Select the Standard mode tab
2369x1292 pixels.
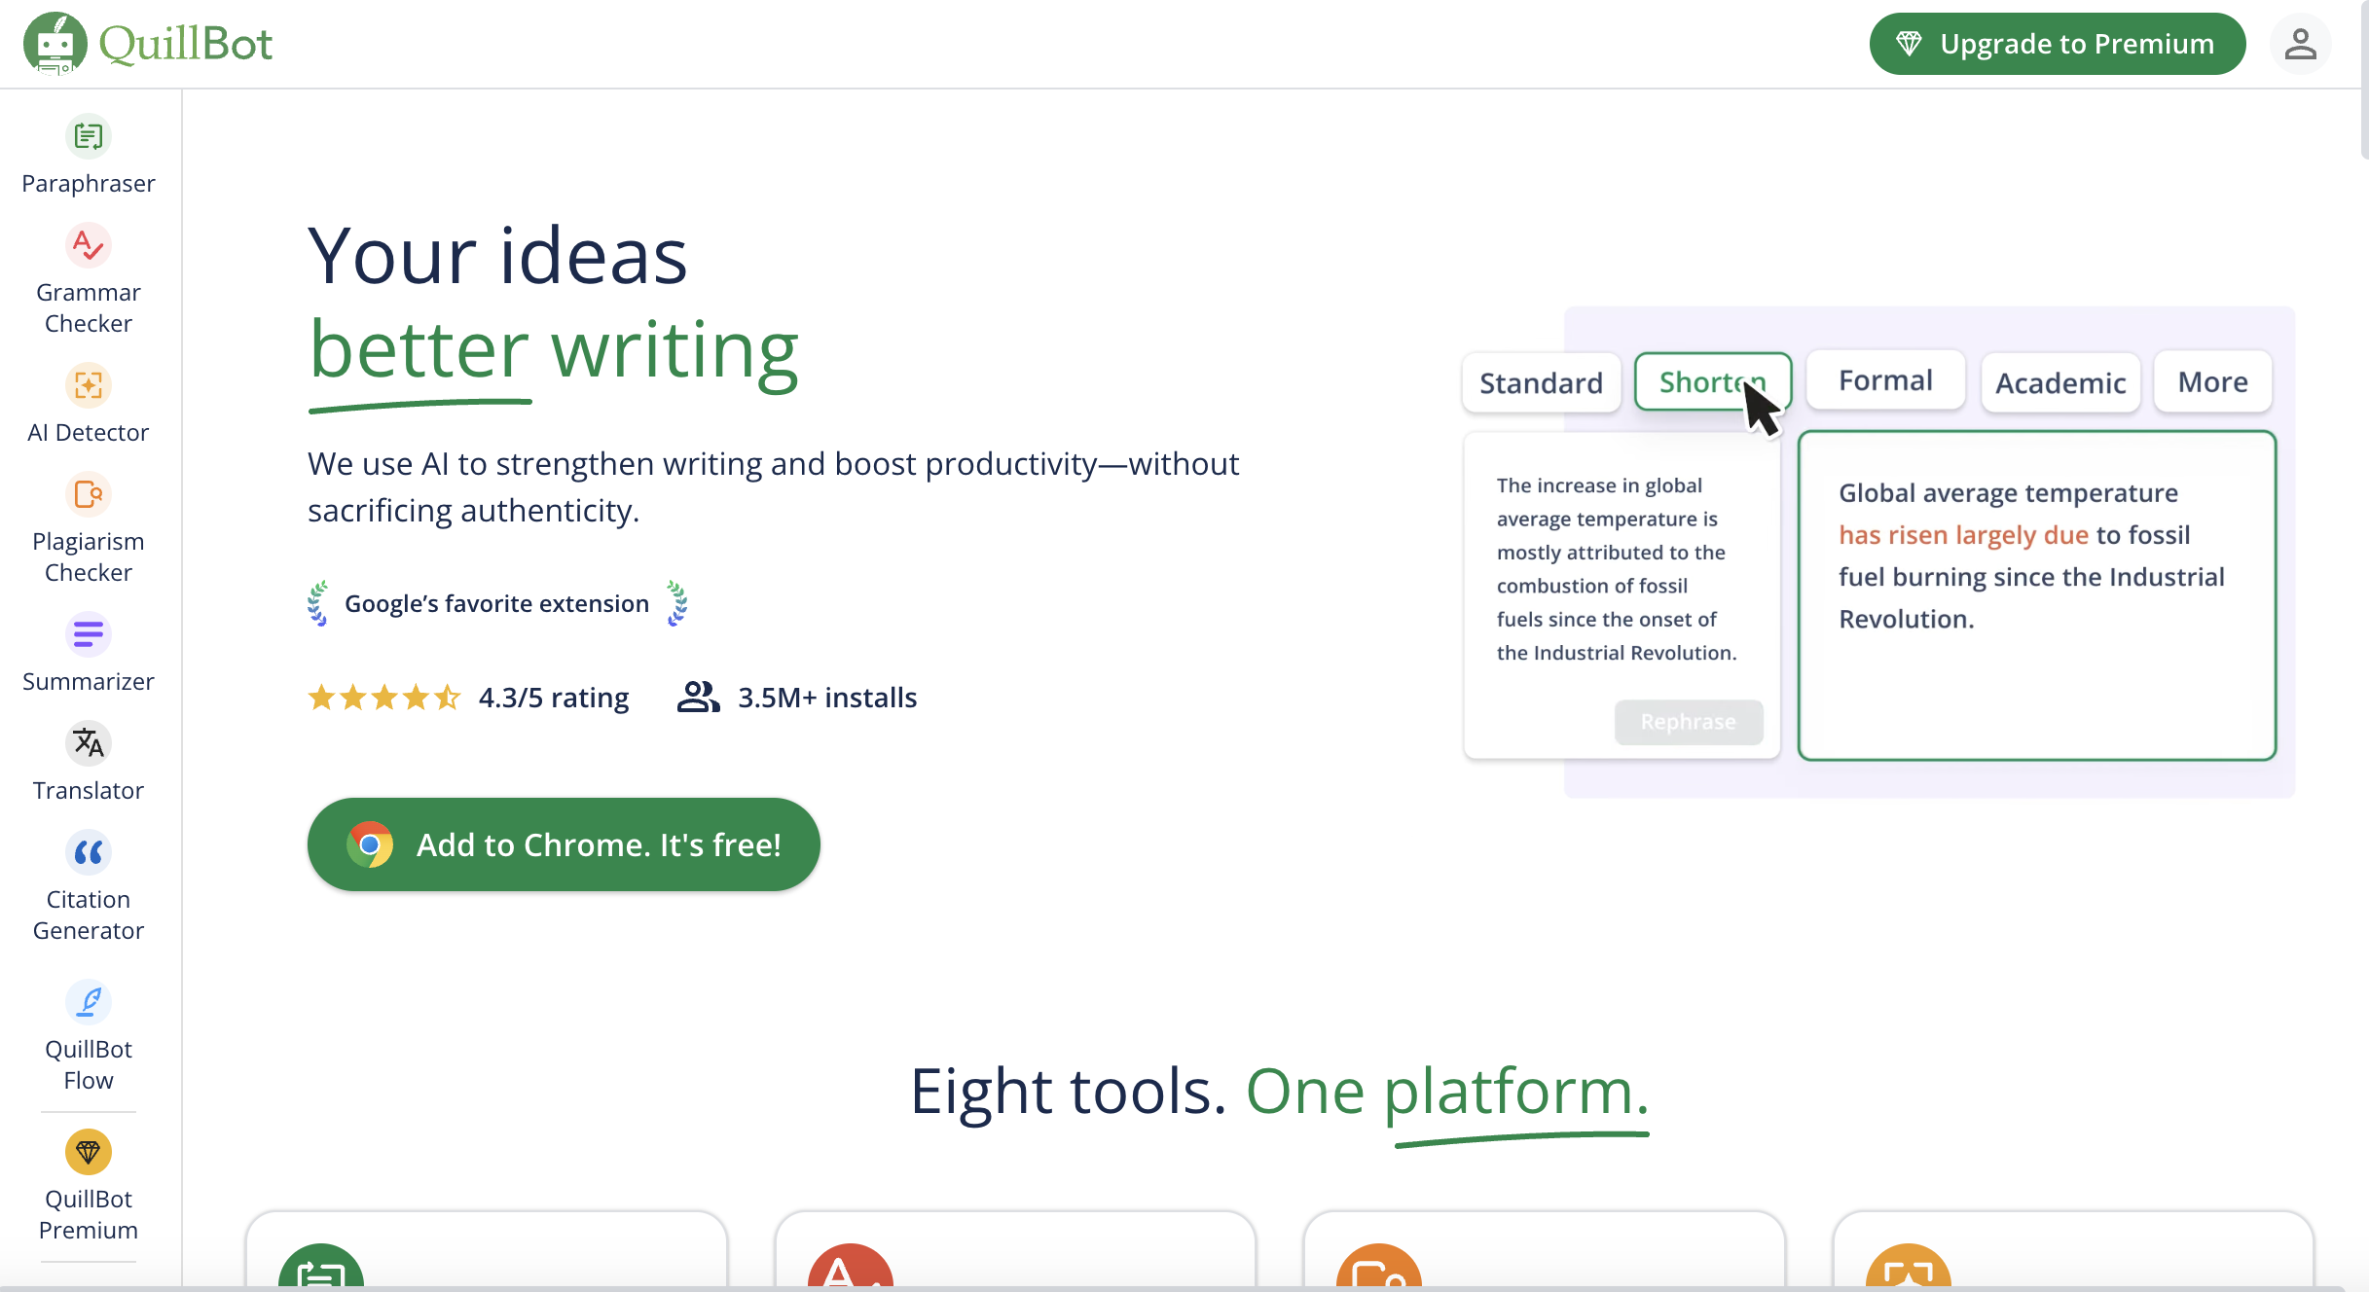pos(1542,382)
